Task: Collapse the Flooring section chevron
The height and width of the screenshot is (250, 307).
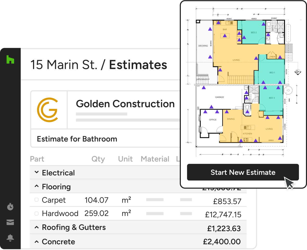Action: click(37, 187)
